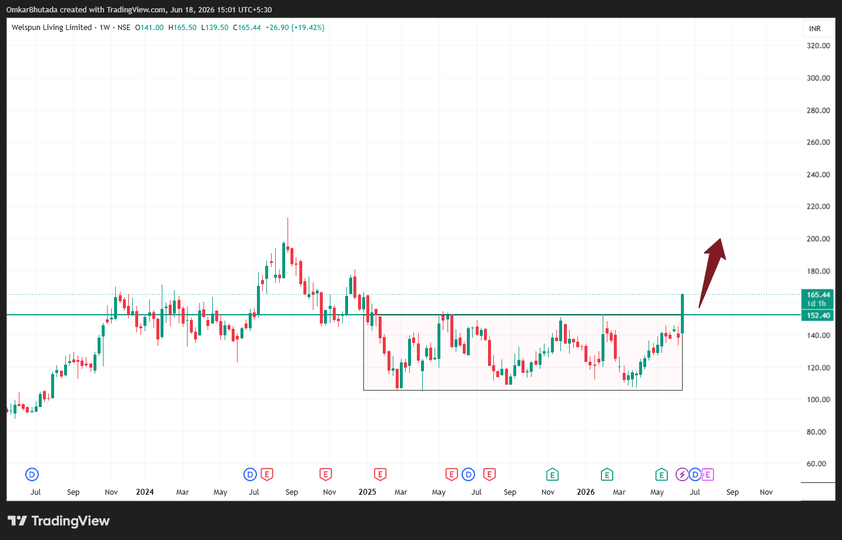Click the green earnings marker above Nov 2025
Viewport: 842px width, 540px height.
[552, 474]
